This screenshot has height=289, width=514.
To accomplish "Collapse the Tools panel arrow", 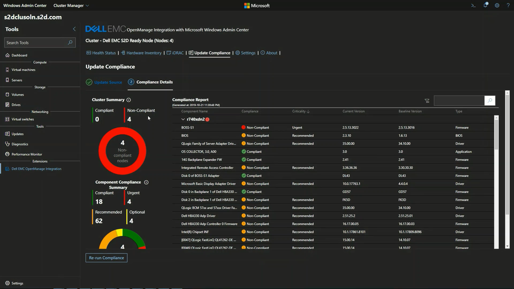I will (74, 29).
